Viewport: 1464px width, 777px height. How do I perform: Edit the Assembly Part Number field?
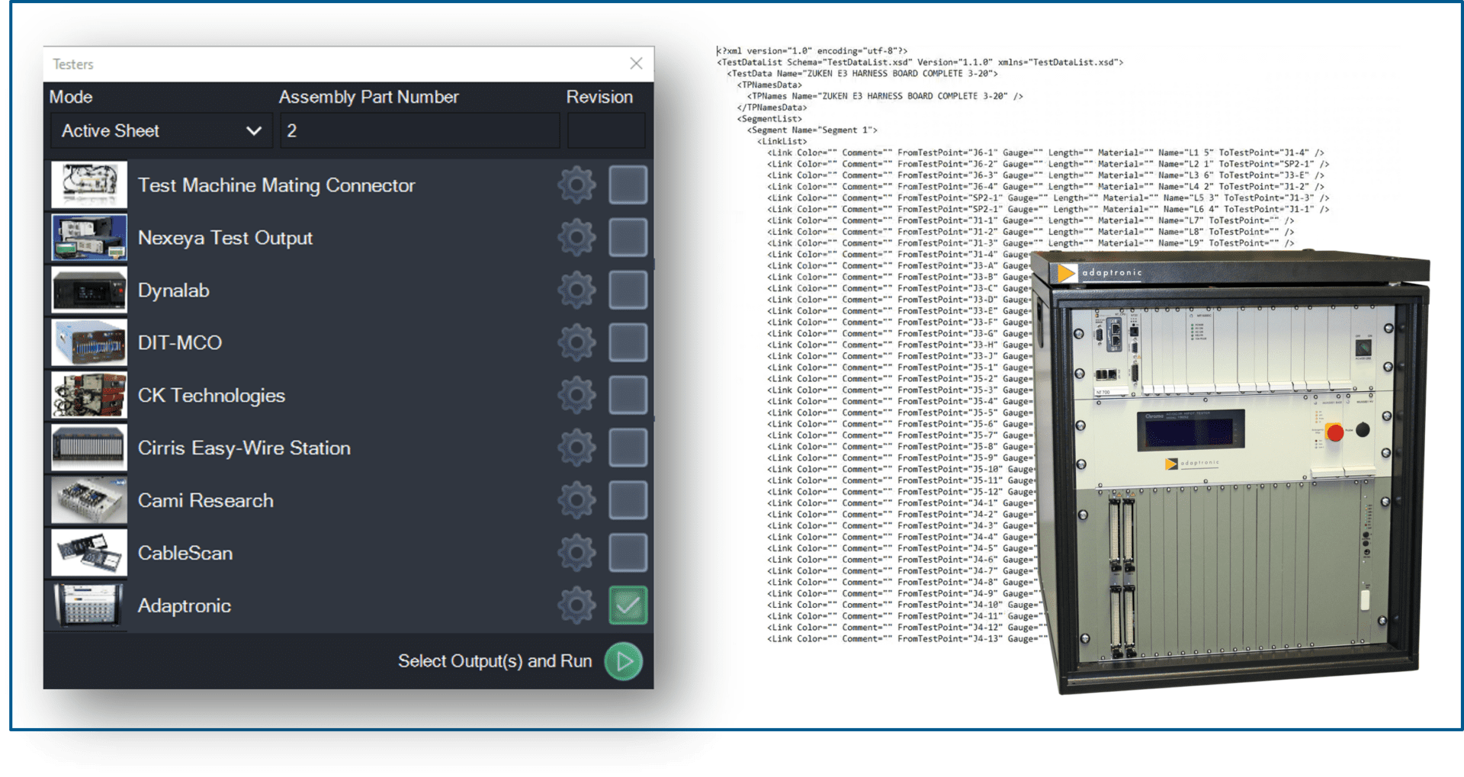coord(419,130)
